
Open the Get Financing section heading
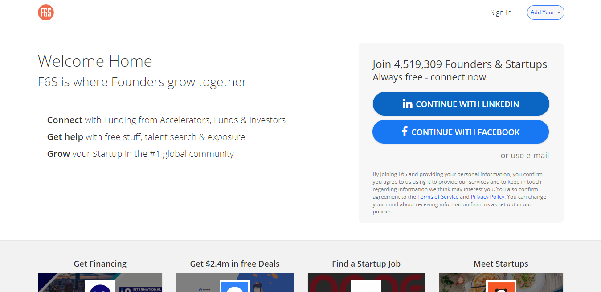100,264
